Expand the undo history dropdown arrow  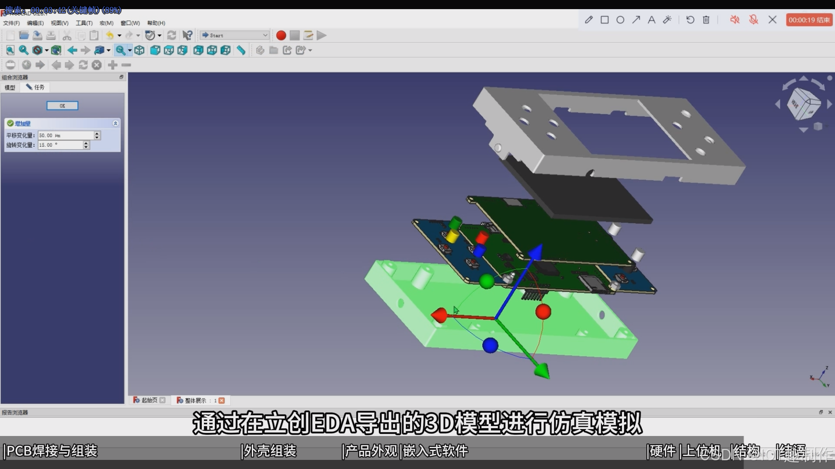(119, 36)
